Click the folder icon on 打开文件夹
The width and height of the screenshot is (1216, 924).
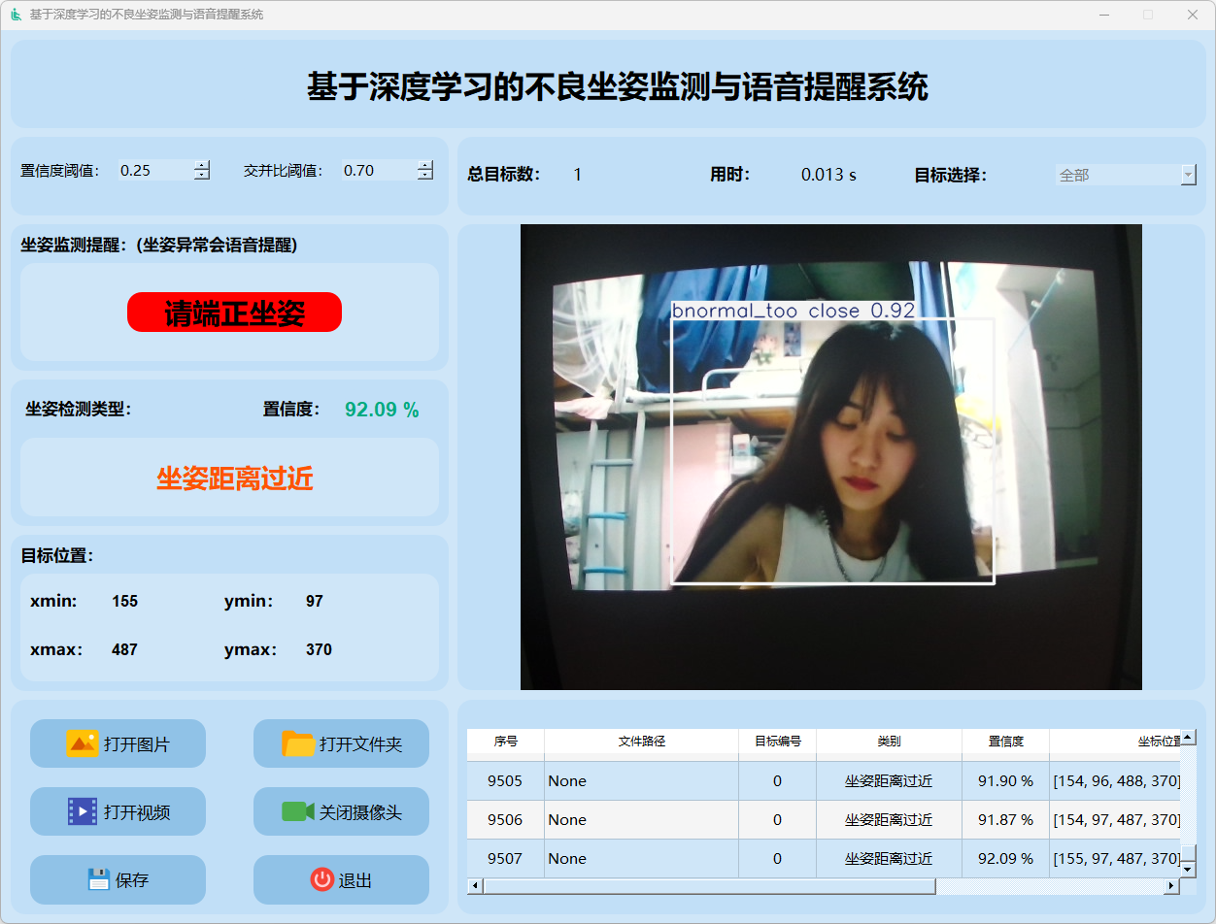[298, 743]
